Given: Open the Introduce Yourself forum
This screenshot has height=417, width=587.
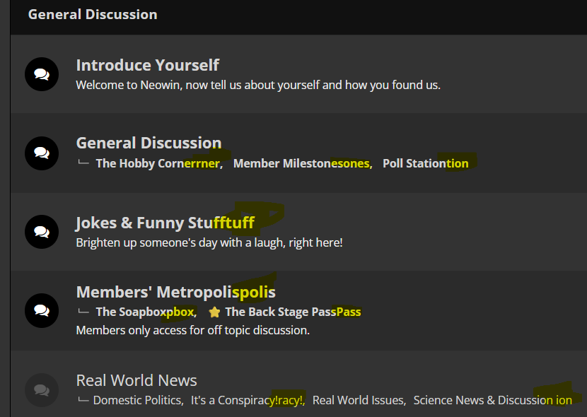Looking at the screenshot, I should click(148, 65).
